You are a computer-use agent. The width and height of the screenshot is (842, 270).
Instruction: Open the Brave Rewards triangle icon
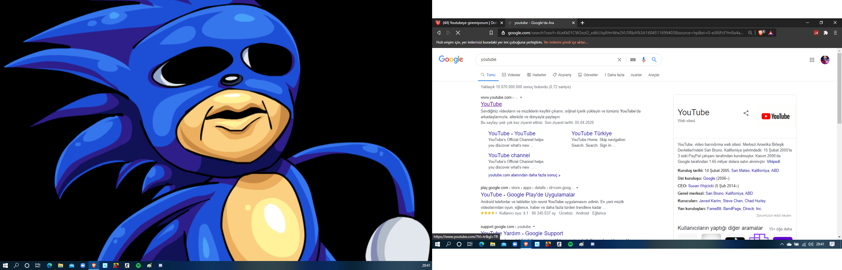(x=771, y=33)
